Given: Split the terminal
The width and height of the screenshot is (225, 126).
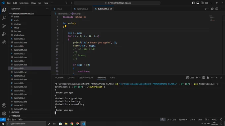Looking at the screenshot, I should click(x=203, y=78).
